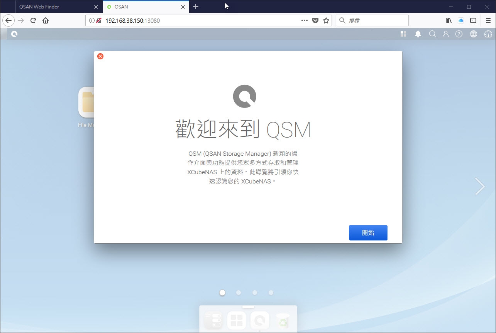The height and width of the screenshot is (333, 496).
Task: Go to the browser home page
Action: point(46,20)
